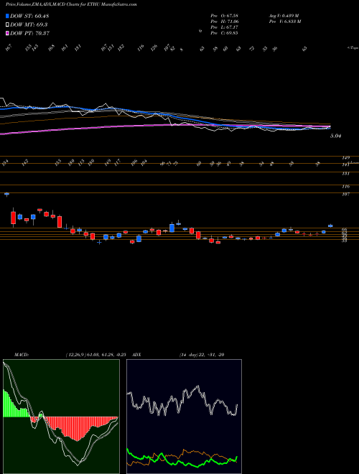Select the 'DOW ST: 60.48' legend text
This screenshot has height=474, width=359.
click(x=29, y=16)
